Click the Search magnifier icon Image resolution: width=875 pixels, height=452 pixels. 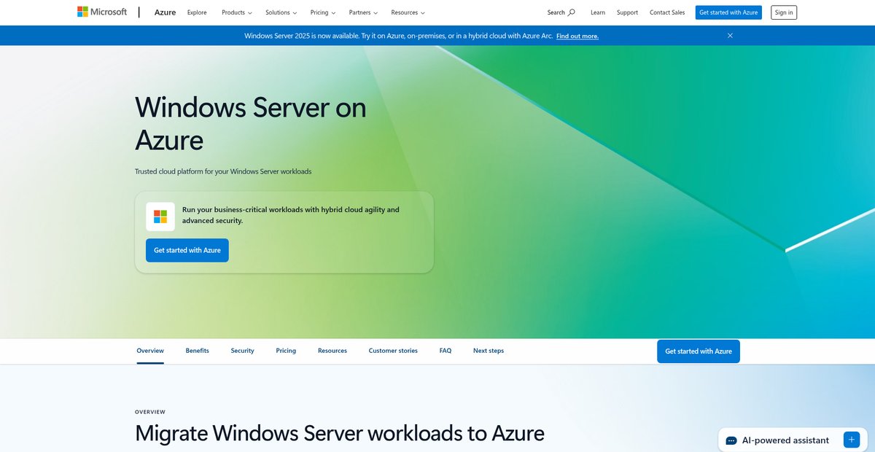[572, 12]
